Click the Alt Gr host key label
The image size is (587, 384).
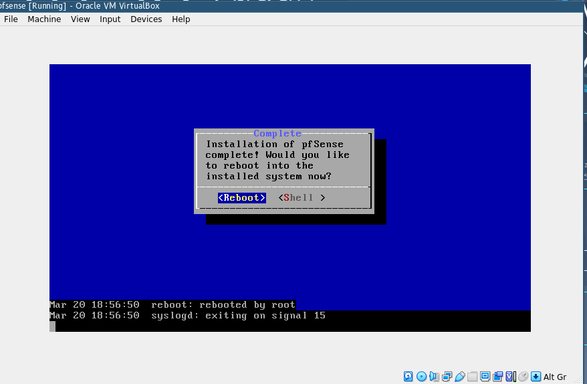pyautogui.click(x=555, y=377)
